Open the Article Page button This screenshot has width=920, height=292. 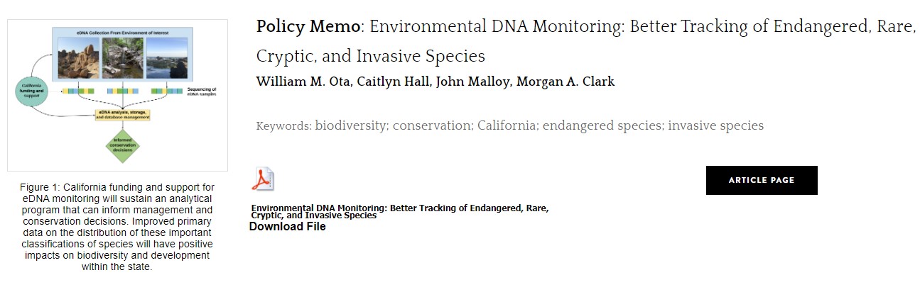click(x=762, y=180)
